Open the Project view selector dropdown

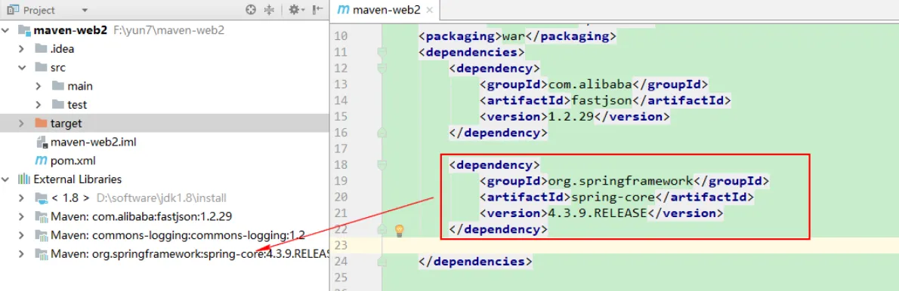point(85,11)
